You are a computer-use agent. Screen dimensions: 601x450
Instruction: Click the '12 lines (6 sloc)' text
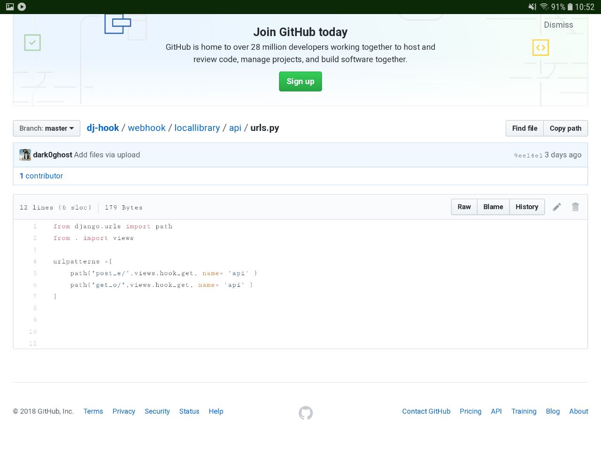coord(55,207)
